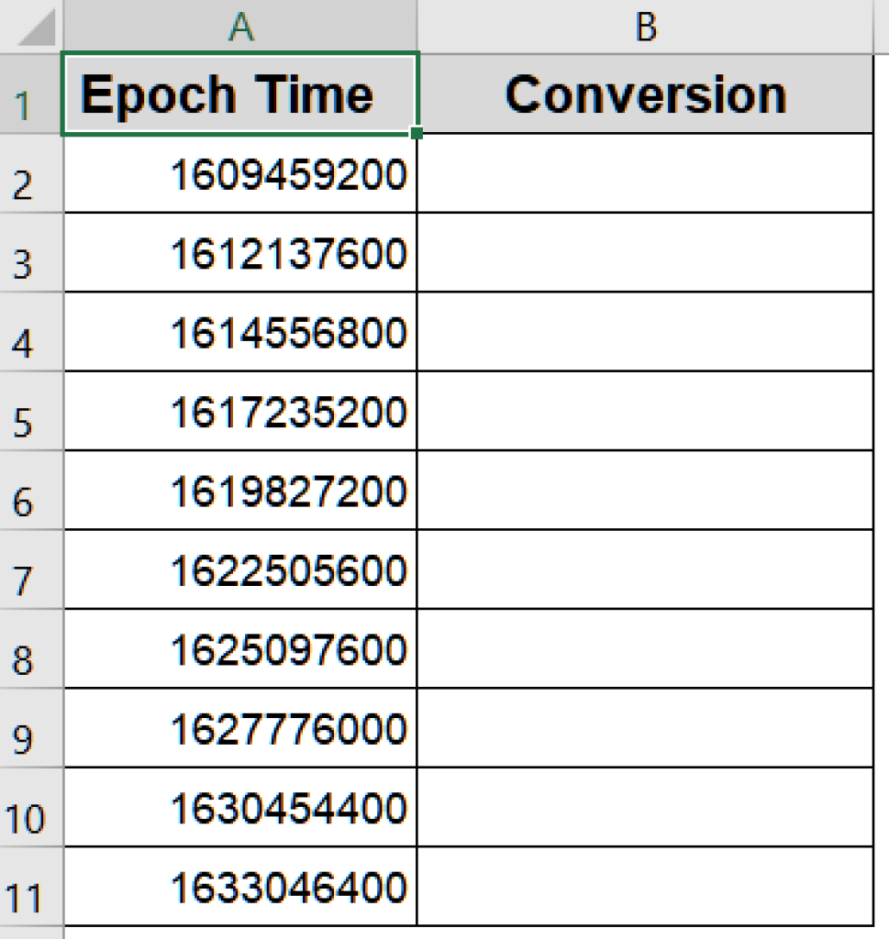
Task: Click empty cell B2 under Conversion
Action: pos(645,173)
